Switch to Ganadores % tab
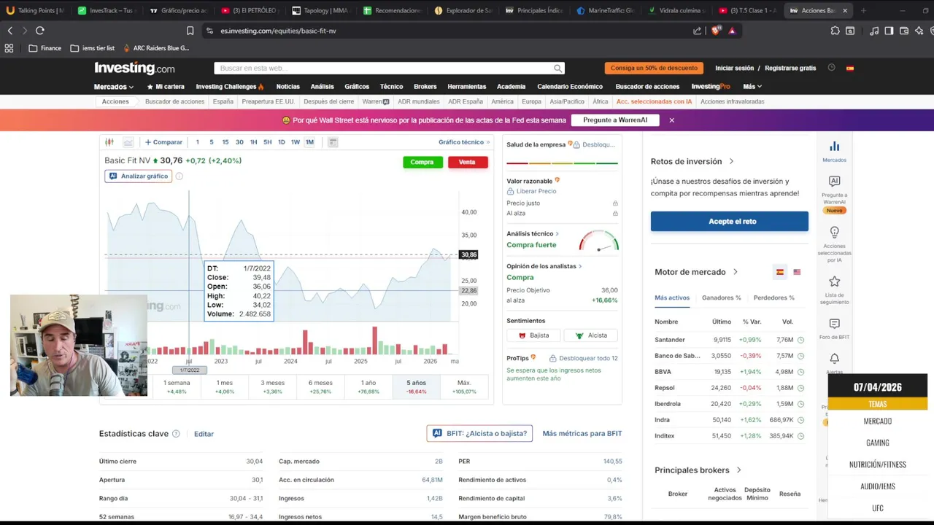Viewport: 934px width, 525px height. (721, 297)
